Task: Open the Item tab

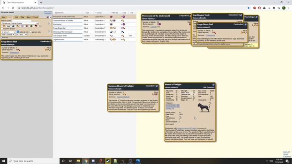Action: (x=4, y=17)
